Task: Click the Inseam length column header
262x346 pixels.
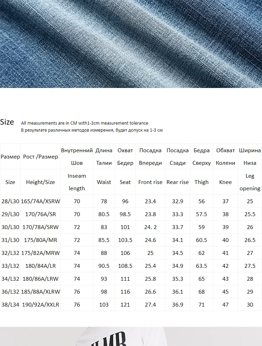Action: click(x=77, y=182)
